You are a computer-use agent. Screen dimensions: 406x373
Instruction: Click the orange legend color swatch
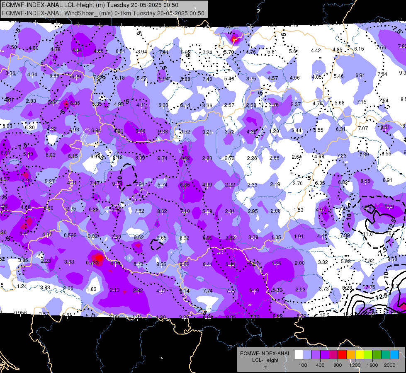[x=351, y=355]
